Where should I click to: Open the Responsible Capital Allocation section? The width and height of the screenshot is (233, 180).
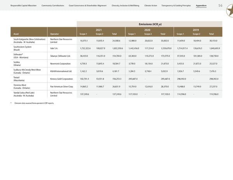coord(23,5)
